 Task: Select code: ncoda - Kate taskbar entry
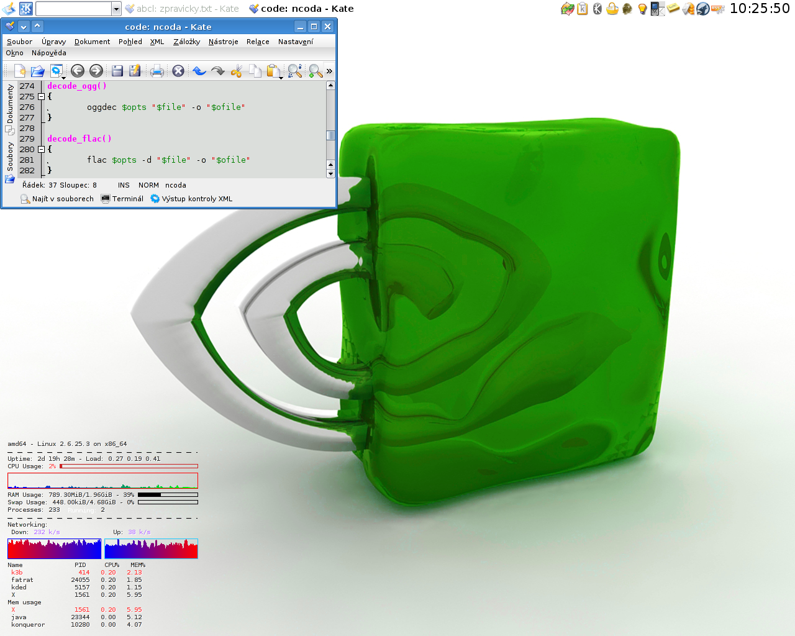[301, 9]
